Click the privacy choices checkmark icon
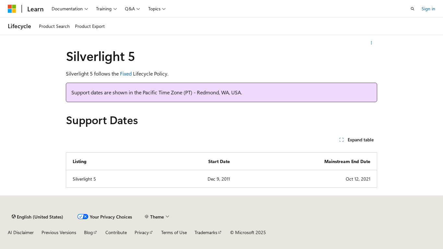The height and width of the screenshot is (249, 443). (x=83, y=217)
